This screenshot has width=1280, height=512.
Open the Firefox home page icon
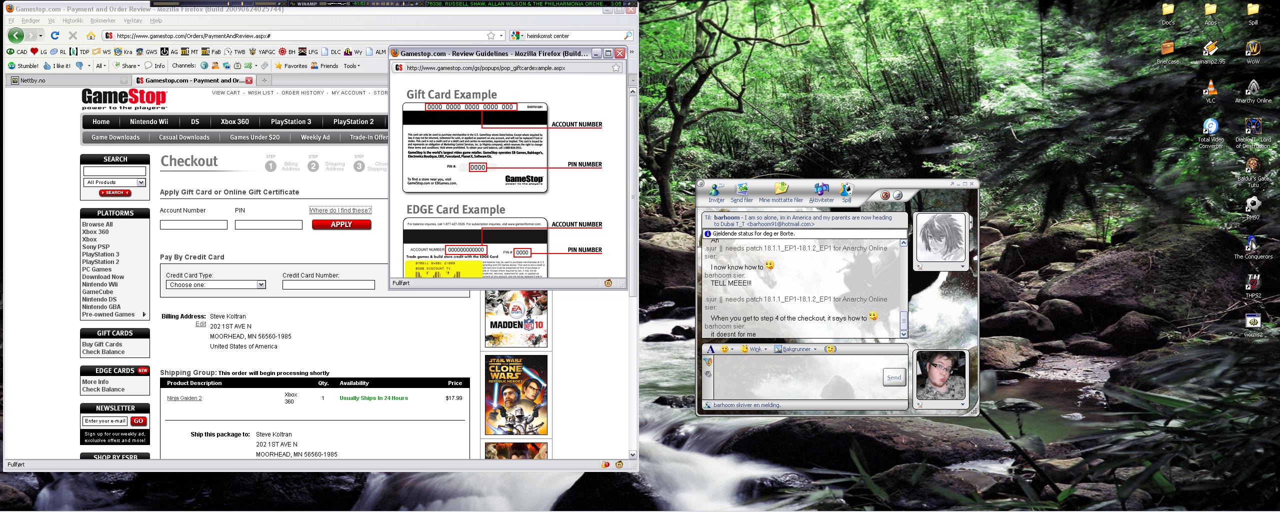click(90, 35)
